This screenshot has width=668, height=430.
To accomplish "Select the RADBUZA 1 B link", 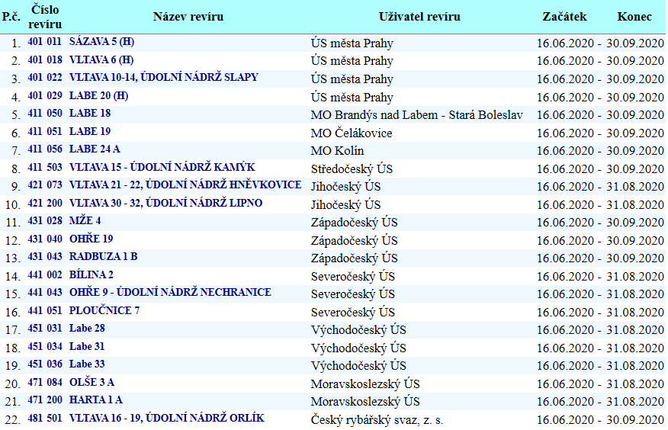I will (103, 256).
